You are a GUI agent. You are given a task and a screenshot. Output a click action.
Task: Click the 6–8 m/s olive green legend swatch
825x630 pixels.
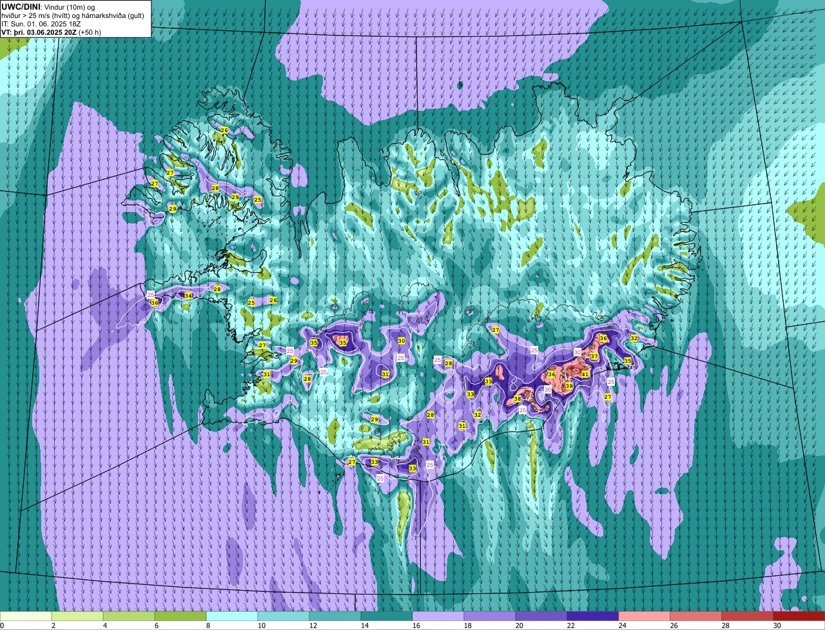pos(180,616)
